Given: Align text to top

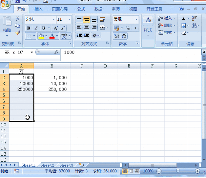Looking at the screenshot, I should [x=79, y=20].
